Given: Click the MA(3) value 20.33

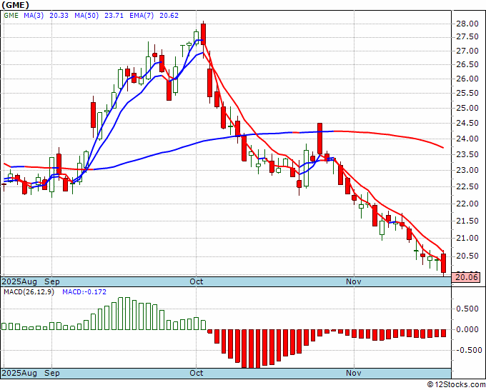Looking at the screenshot, I should [x=59, y=15].
